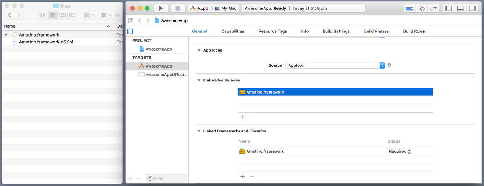This screenshot has height=186, width=484.
Task: Choose the A...pp scheme
Action: [199, 8]
